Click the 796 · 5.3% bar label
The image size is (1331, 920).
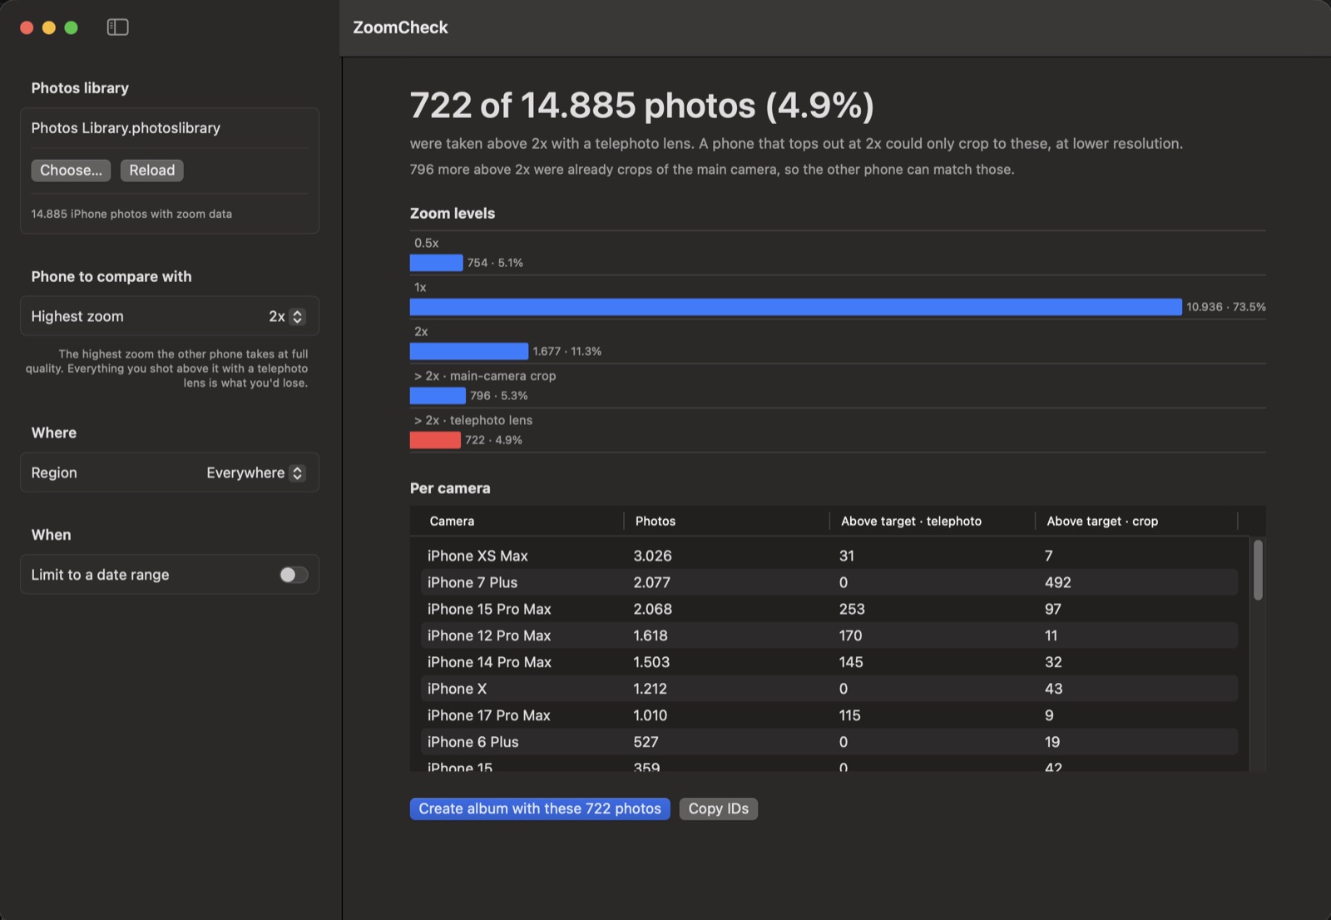(x=498, y=395)
